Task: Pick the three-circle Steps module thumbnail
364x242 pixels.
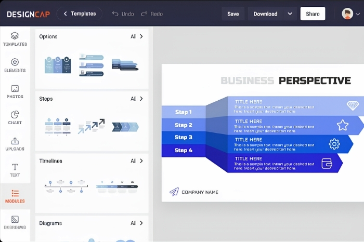Action: point(58,127)
